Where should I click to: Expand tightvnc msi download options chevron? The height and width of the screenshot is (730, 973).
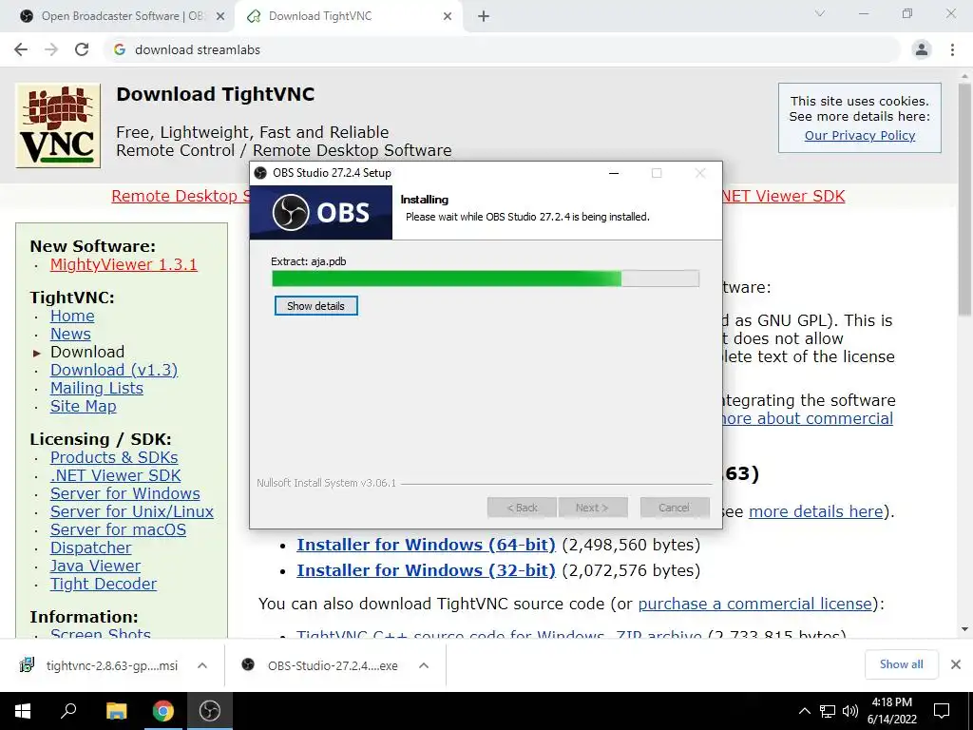202,665
